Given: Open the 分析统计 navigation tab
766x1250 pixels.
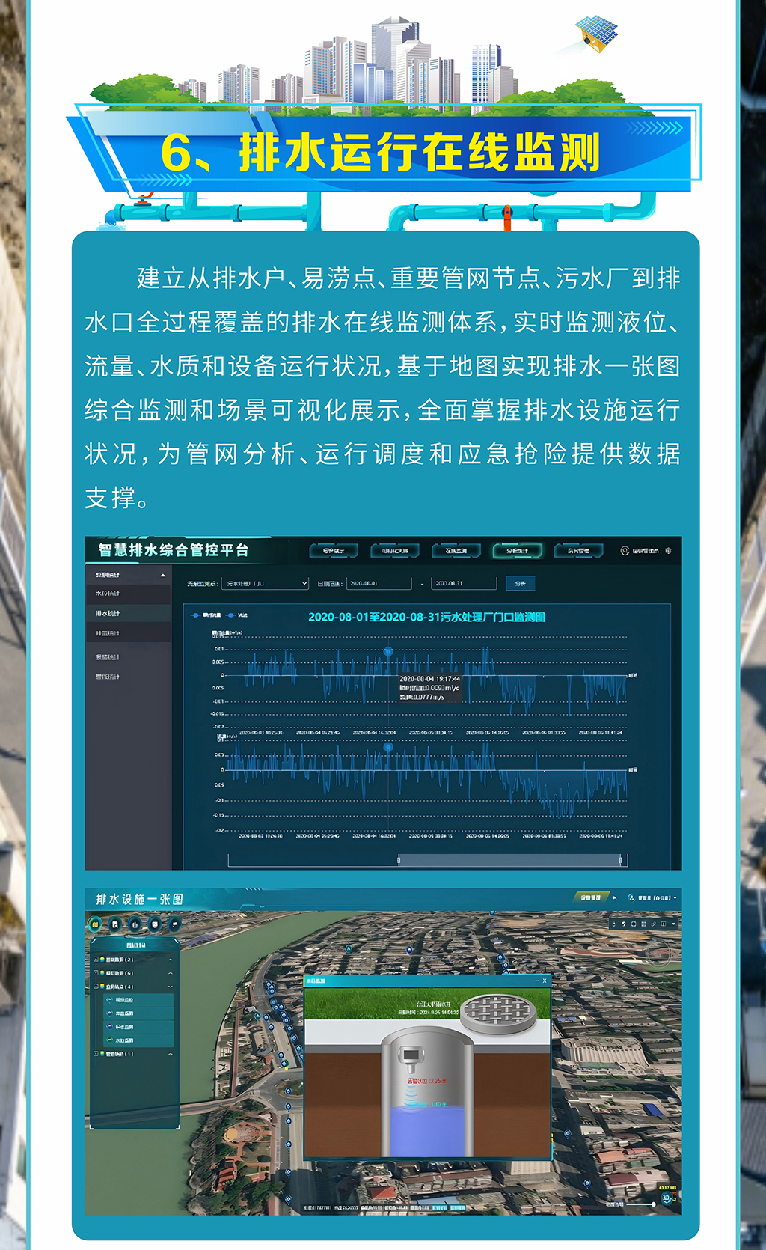Looking at the screenshot, I should pos(517,551).
